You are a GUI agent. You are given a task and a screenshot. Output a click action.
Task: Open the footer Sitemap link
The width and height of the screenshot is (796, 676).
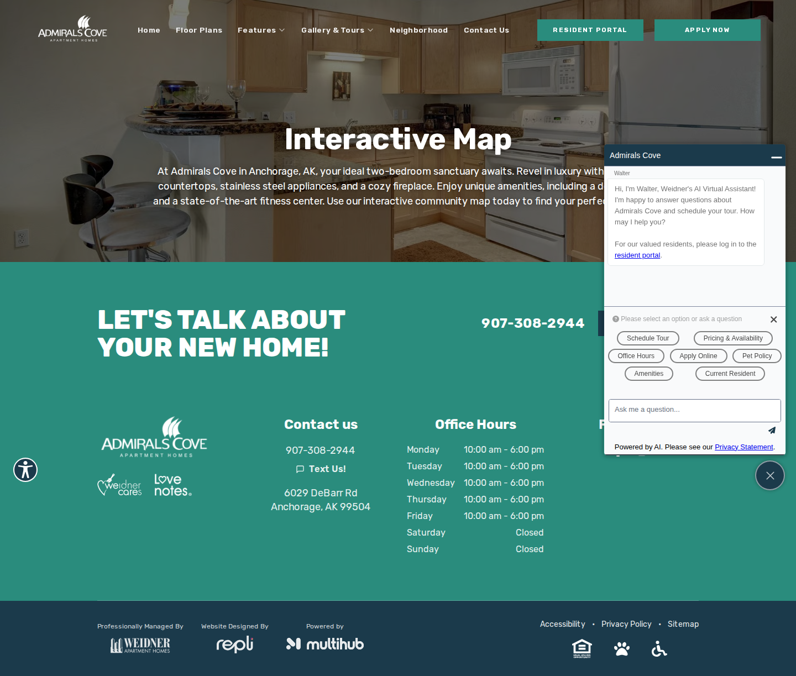[x=683, y=624]
